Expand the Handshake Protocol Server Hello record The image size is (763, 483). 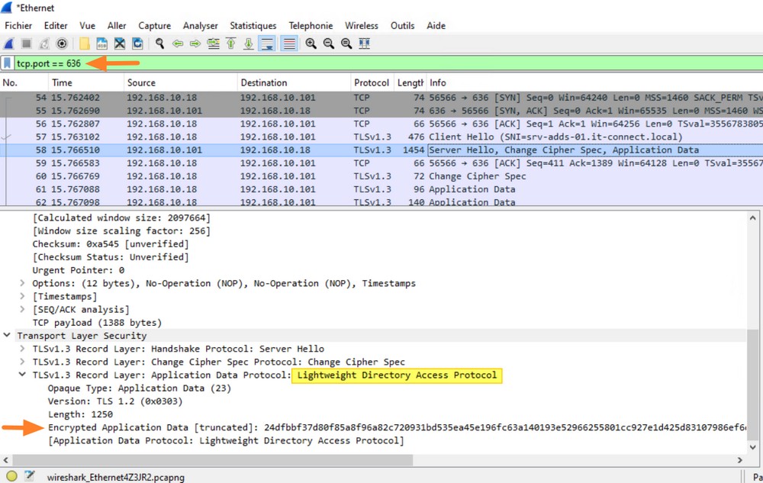click(x=23, y=349)
